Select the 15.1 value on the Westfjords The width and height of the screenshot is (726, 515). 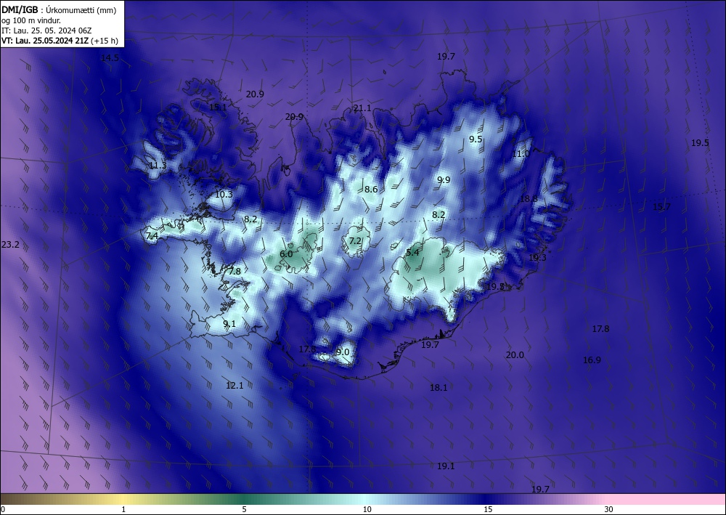(218, 107)
